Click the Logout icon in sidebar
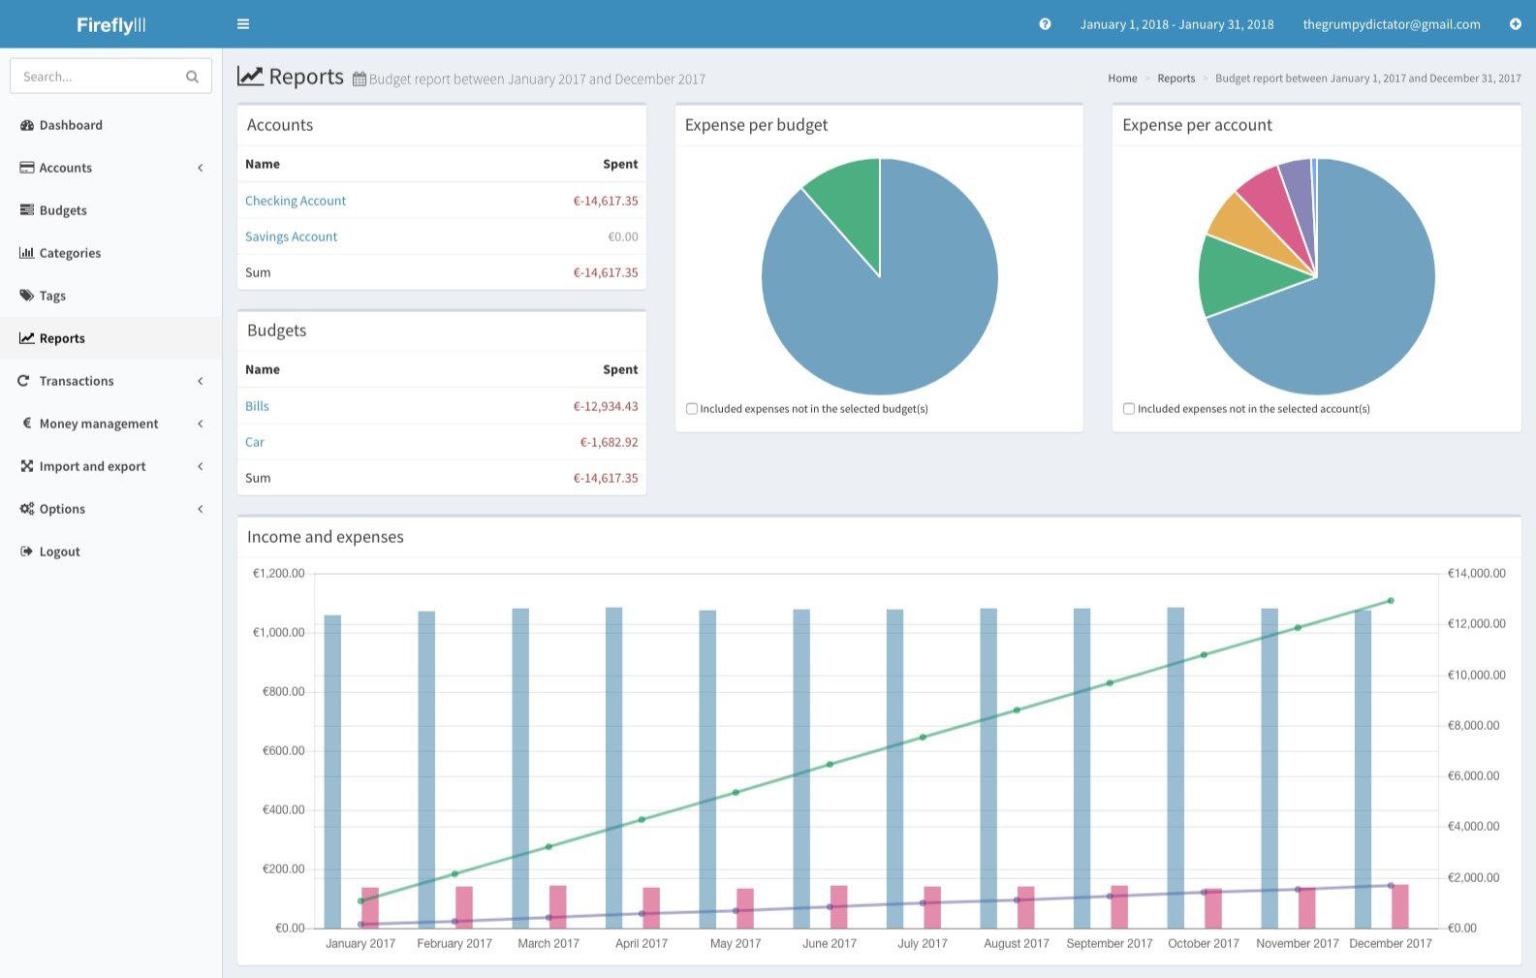The height and width of the screenshot is (978, 1536). pyautogui.click(x=27, y=552)
